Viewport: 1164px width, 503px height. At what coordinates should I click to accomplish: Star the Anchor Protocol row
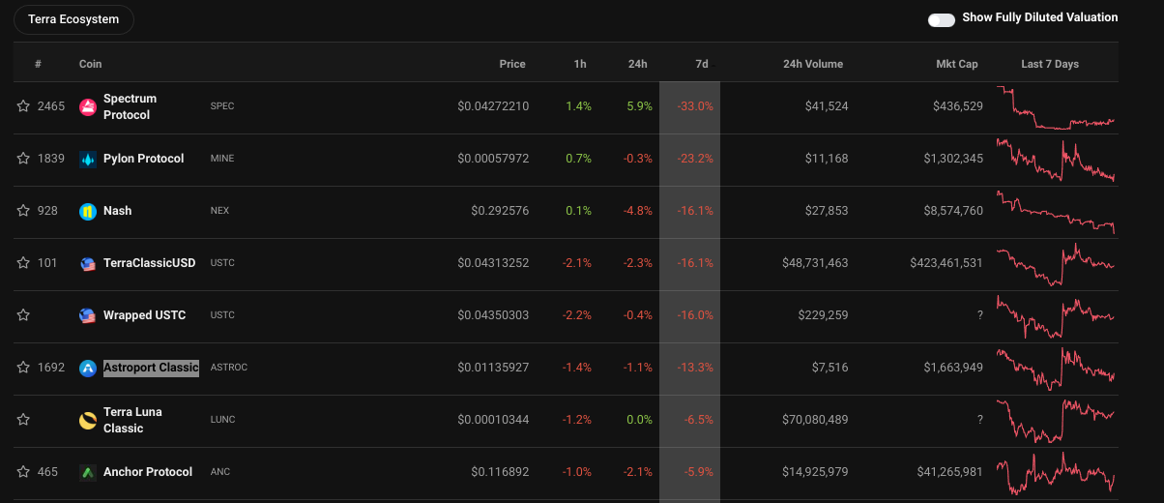23,472
